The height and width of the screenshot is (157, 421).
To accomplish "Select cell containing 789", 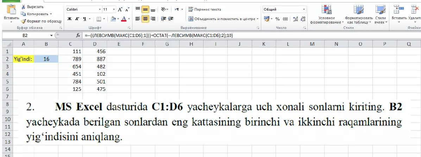I will click(x=70, y=59).
